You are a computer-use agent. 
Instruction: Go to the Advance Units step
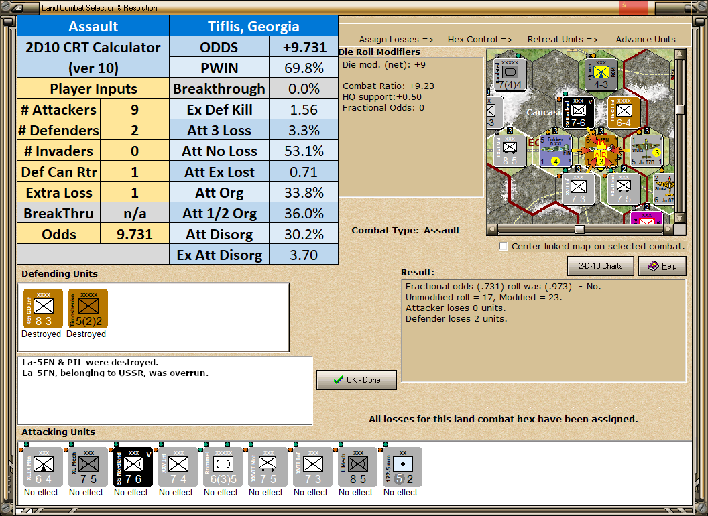coord(646,40)
